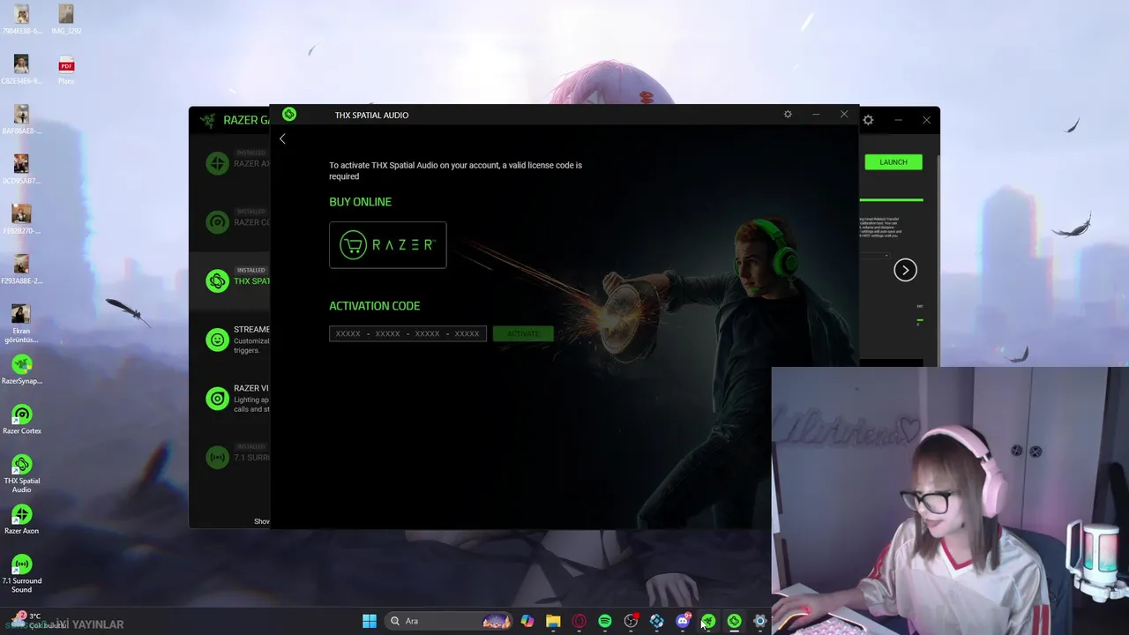The width and height of the screenshot is (1129, 635).
Task: Open Razer Gaming window settings gear
Action: [868, 120]
